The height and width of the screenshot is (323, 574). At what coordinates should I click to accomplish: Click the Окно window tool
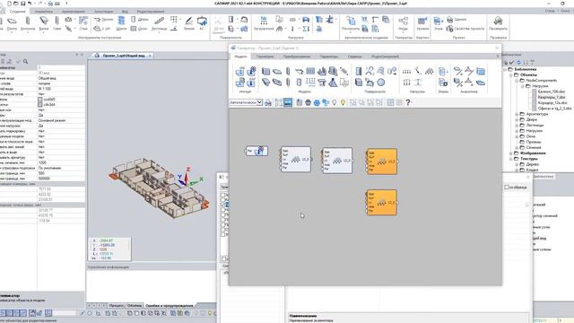coord(139,28)
